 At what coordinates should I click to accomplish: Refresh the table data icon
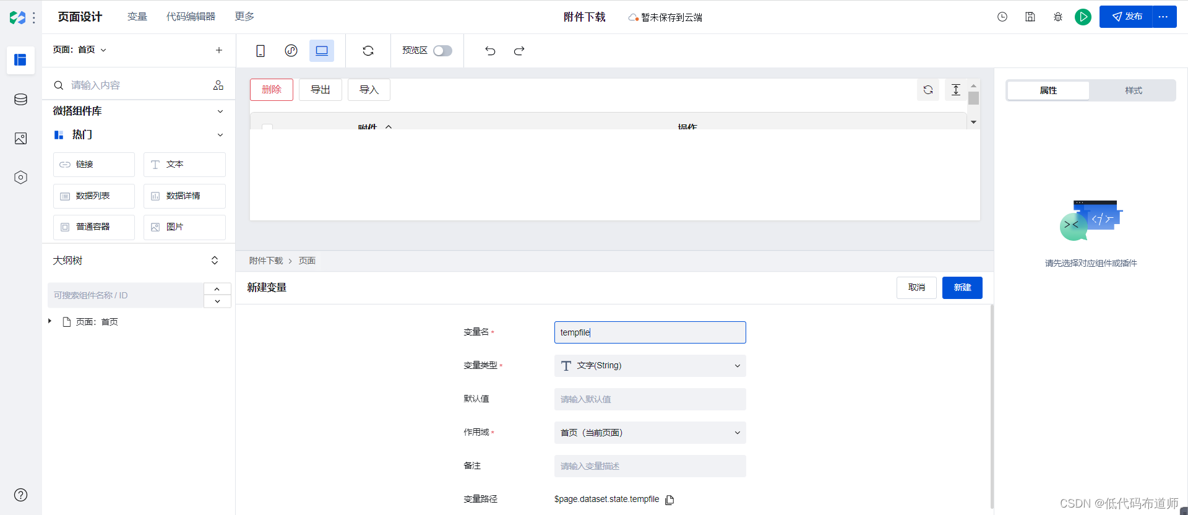click(928, 90)
